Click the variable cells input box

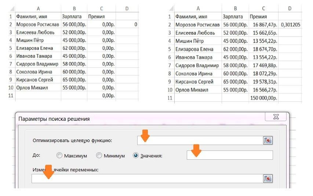tap(147, 178)
